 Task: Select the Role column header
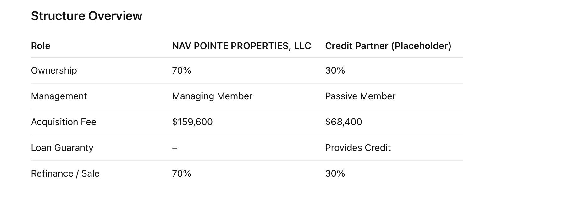[x=41, y=46]
